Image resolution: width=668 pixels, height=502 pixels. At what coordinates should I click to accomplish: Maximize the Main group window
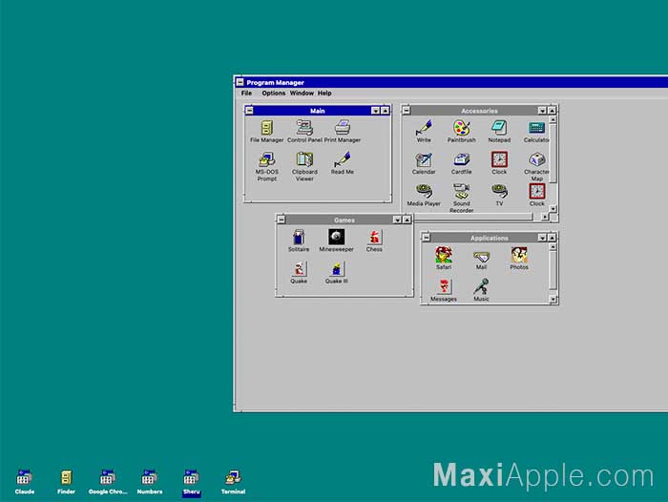point(386,111)
